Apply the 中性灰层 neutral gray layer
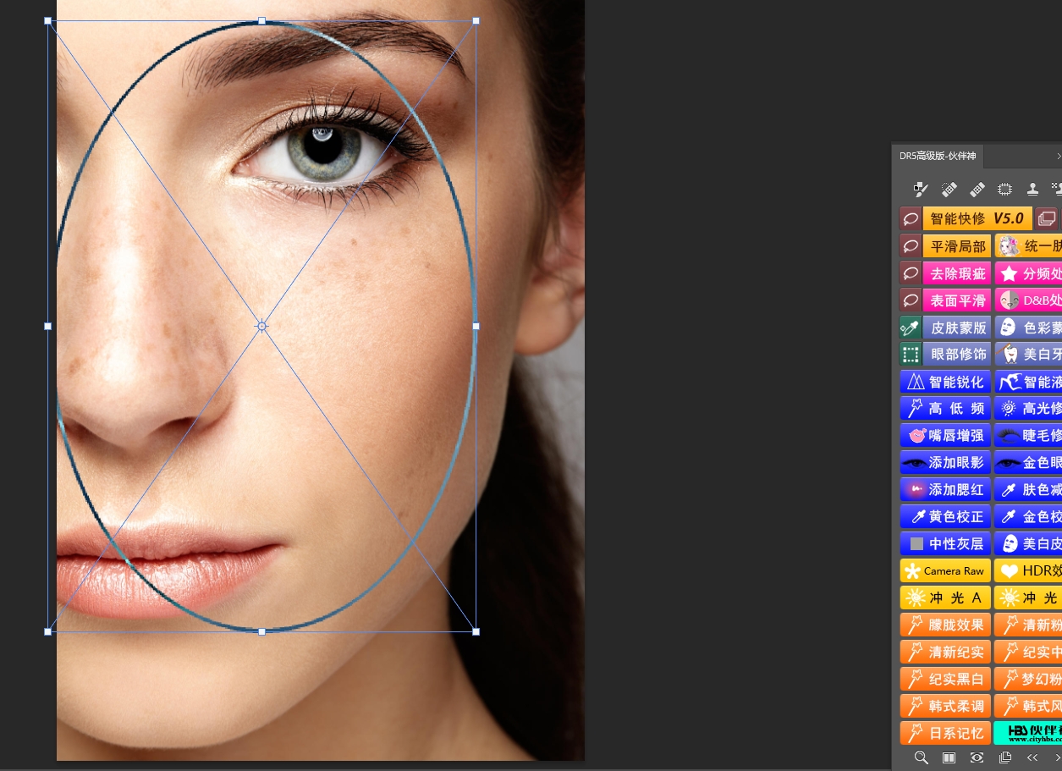This screenshot has width=1062, height=771. click(945, 544)
